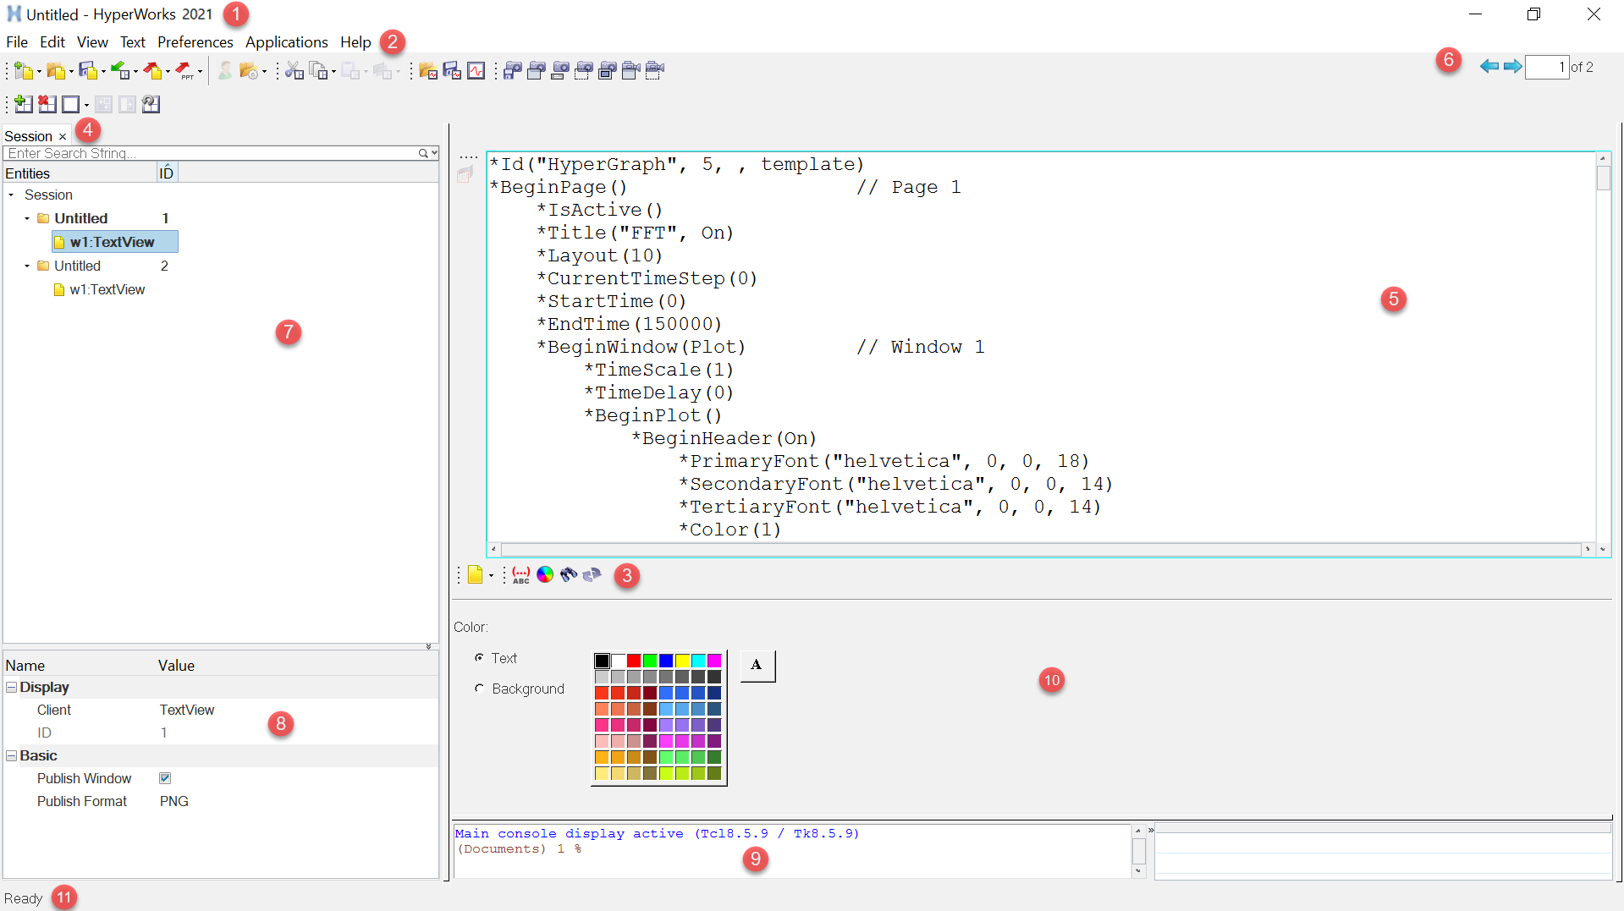Select the Background color radio button
1624x911 pixels.
(480, 689)
